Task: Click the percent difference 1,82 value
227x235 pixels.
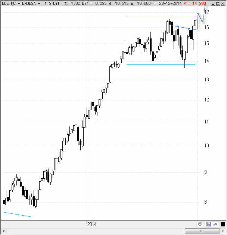Action: click(x=76, y=3)
